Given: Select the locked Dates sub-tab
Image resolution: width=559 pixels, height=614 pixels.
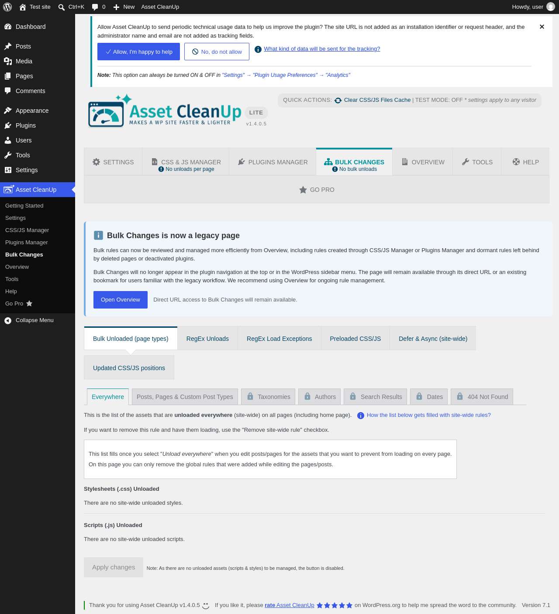Looking at the screenshot, I should coord(430,397).
